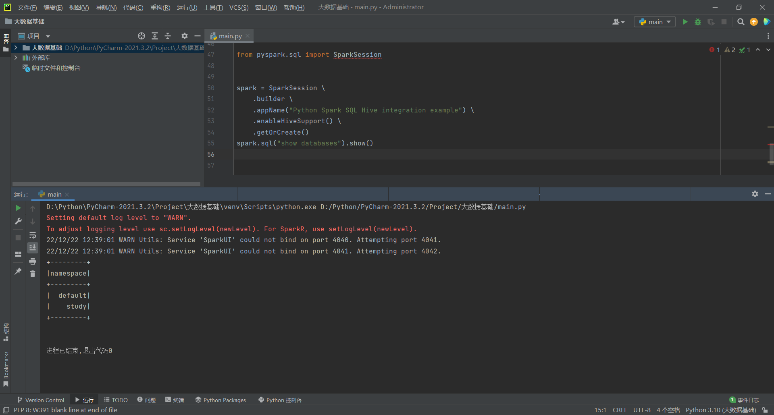
Task: Toggle the lock icon in the status bar
Action: (765, 410)
